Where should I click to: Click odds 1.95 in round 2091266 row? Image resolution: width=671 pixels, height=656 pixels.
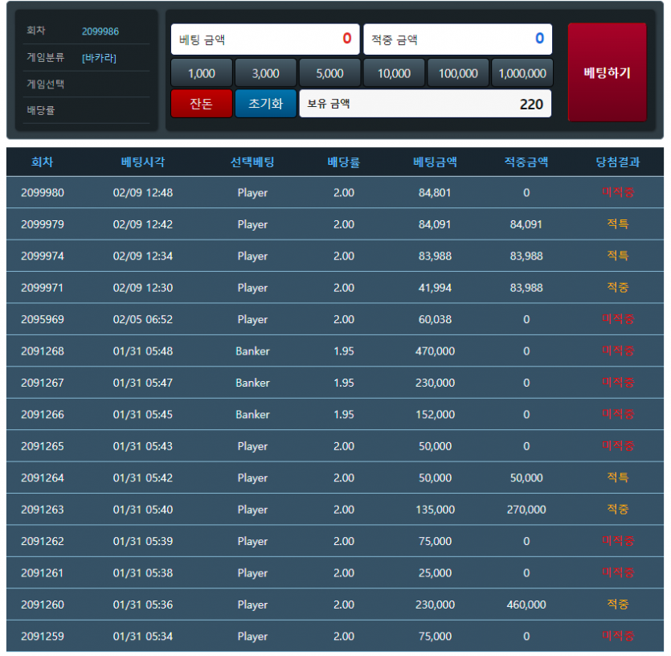344,415
